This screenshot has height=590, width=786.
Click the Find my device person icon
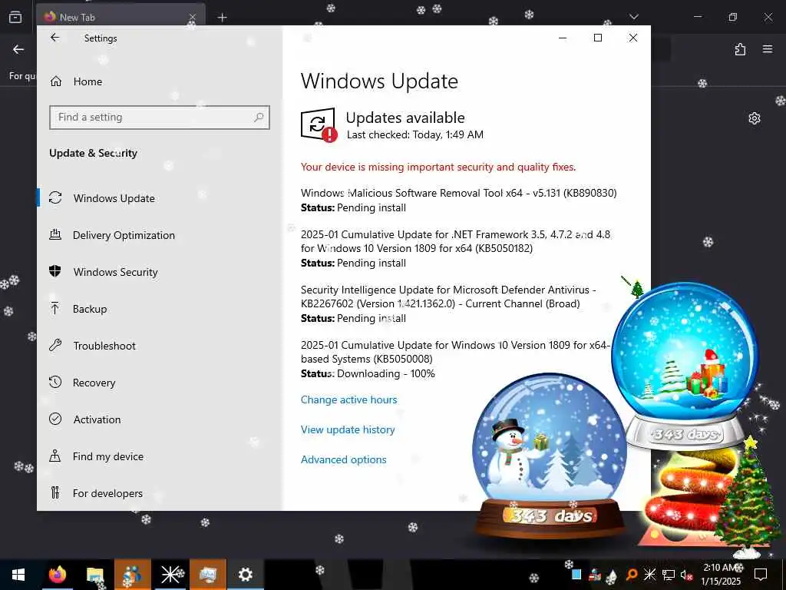pos(55,456)
